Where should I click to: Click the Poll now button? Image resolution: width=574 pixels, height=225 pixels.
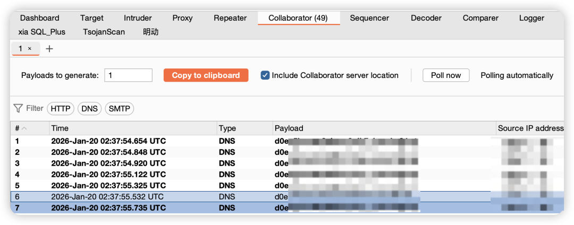(x=445, y=75)
